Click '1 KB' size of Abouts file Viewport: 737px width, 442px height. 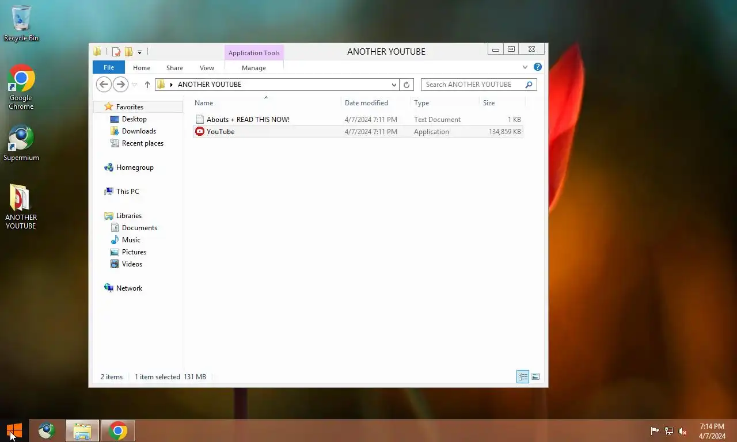click(x=514, y=120)
